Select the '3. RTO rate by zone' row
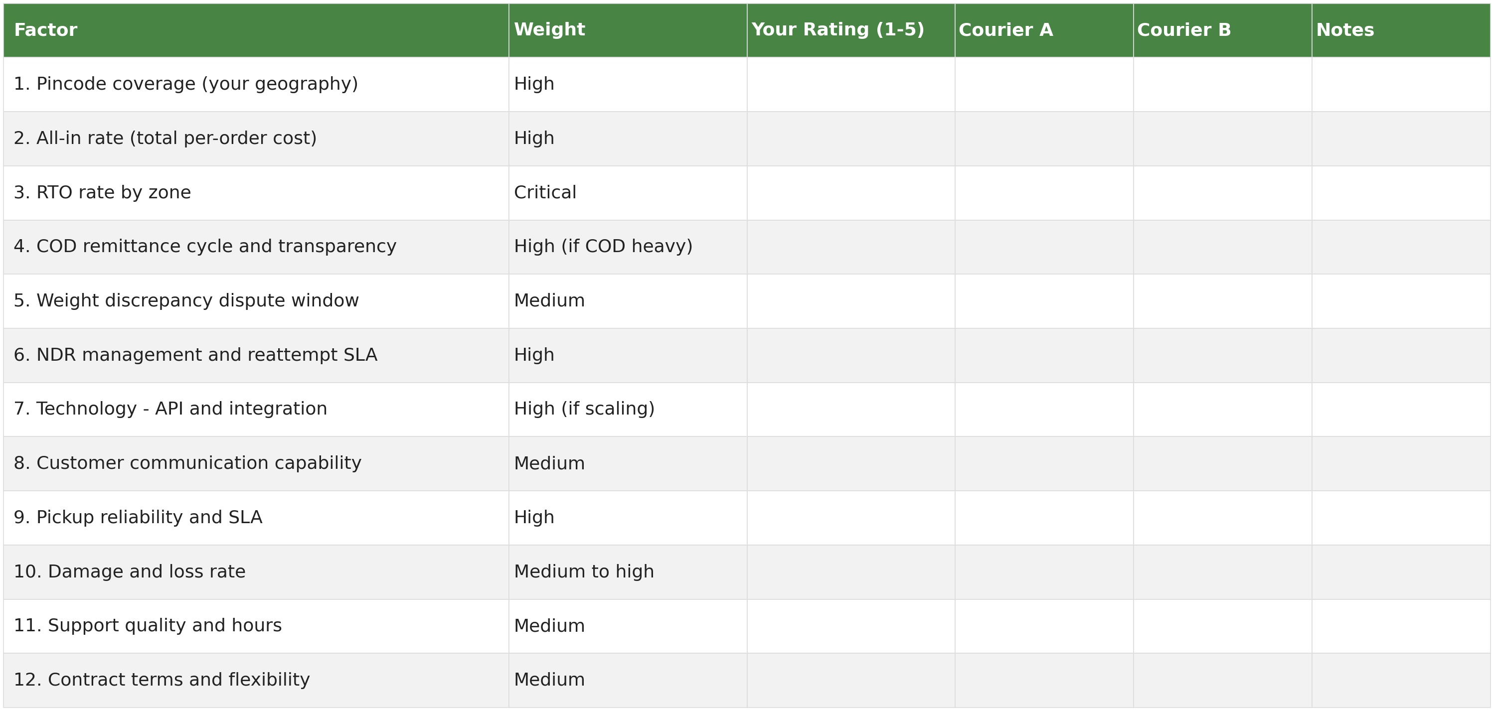The width and height of the screenshot is (1494, 711). pos(747,193)
